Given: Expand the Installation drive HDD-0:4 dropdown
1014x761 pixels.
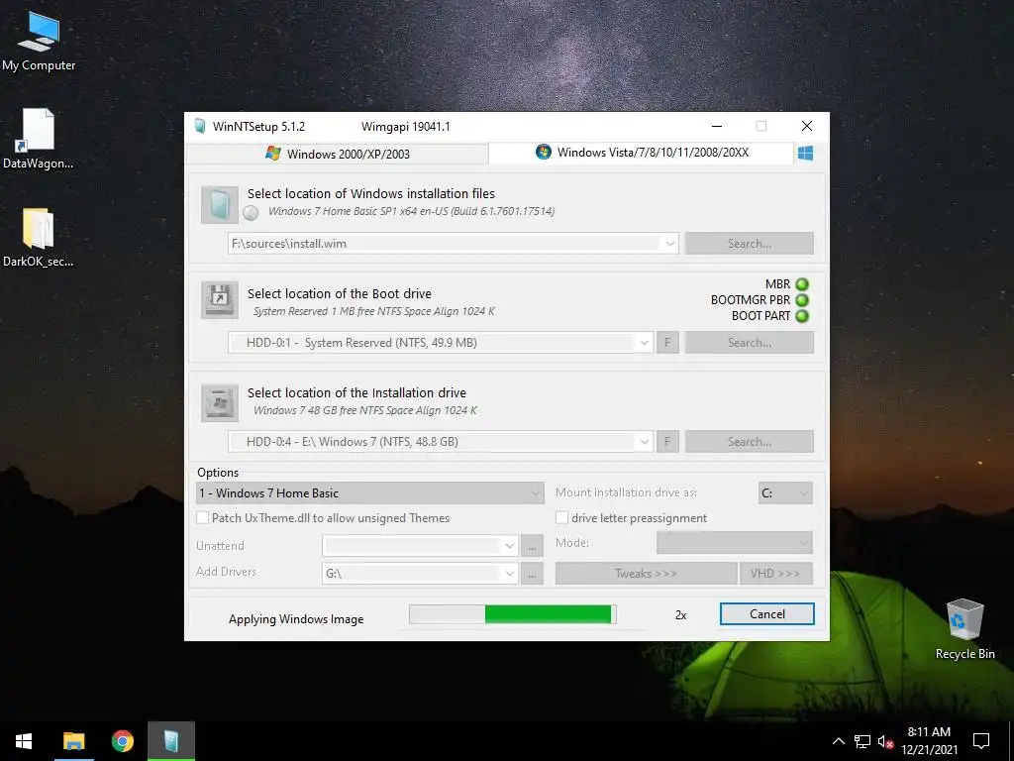Looking at the screenshot, I should click(x=644, y=441).
